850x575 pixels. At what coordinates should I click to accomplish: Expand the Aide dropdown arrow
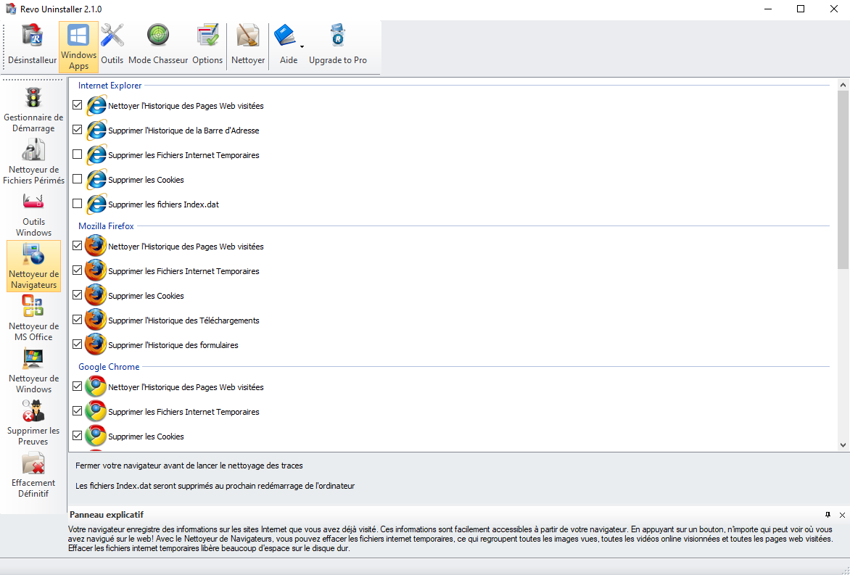point(302,46)
